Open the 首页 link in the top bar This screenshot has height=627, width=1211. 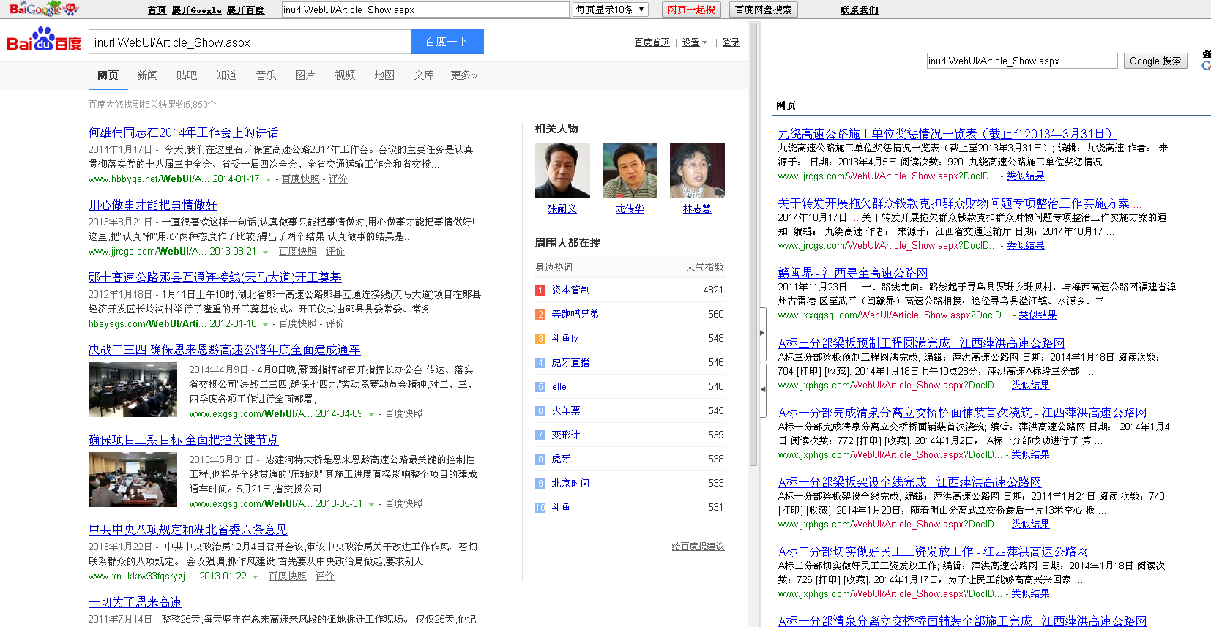[157, 10]
